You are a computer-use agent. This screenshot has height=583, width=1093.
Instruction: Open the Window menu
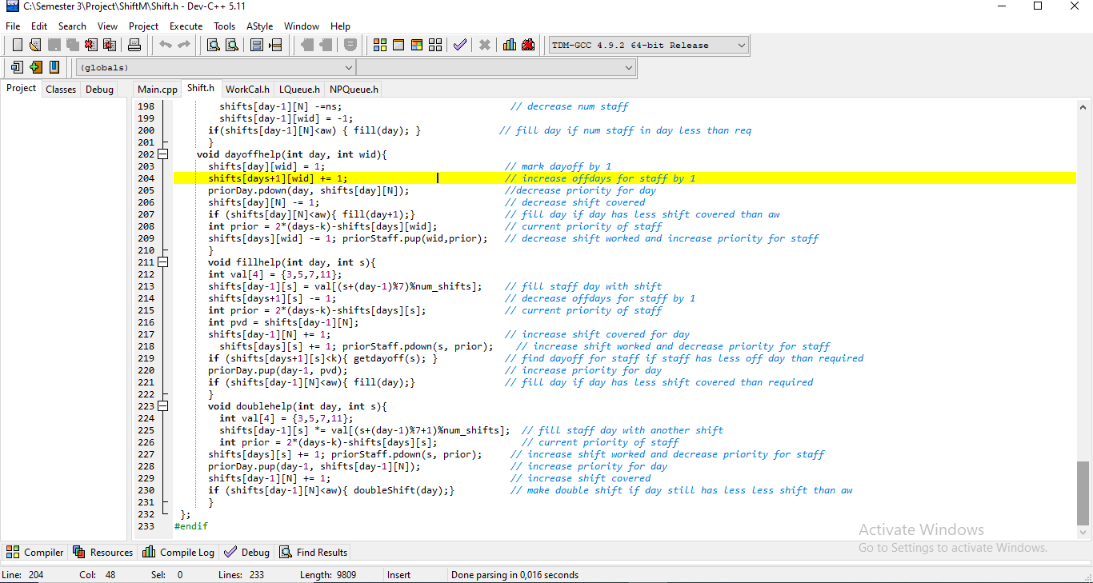pos(302,26)
